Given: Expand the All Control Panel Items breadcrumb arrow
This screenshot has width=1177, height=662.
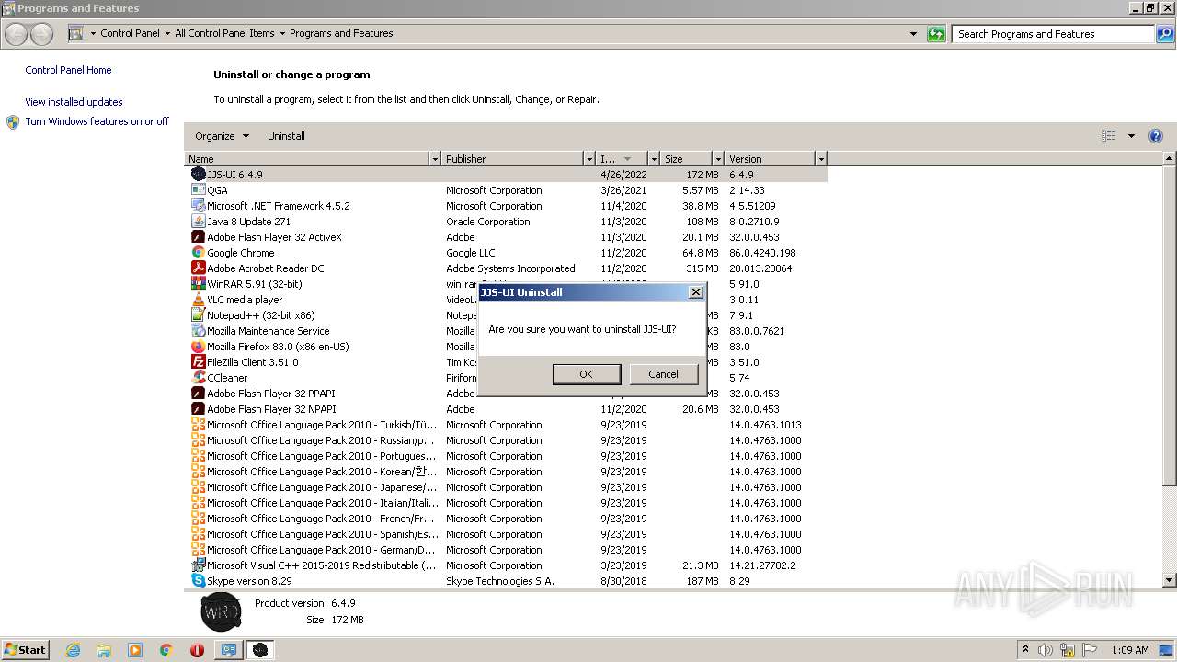Looking at the screenshot, I should pyautogui.click(x=282, y=34).
